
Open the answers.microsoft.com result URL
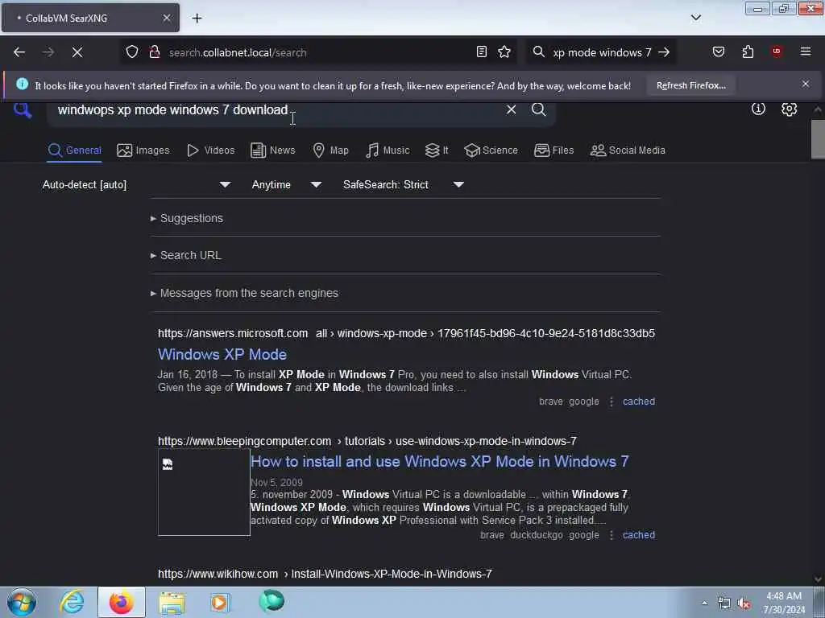coord(406,333)
